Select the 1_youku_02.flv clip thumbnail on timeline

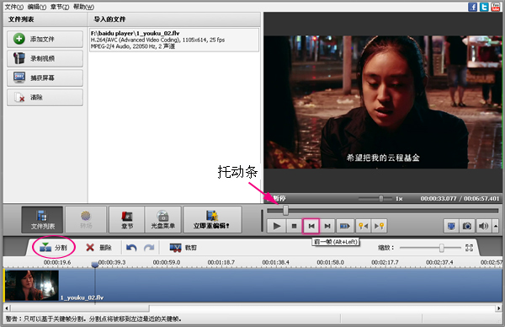point(32,286)
